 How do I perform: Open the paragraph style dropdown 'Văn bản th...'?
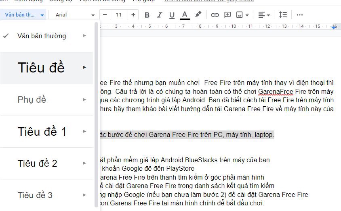[23, 15]
